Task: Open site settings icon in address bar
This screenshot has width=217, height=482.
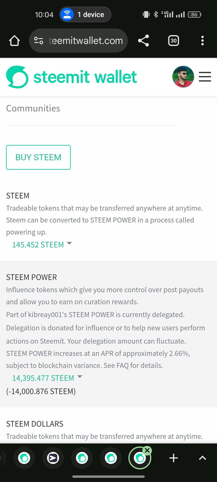Action: tap(39, 41)
